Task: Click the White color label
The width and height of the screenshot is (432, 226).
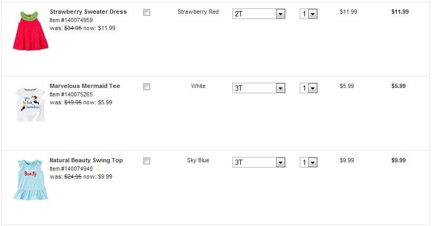Action: pos(198,86)
